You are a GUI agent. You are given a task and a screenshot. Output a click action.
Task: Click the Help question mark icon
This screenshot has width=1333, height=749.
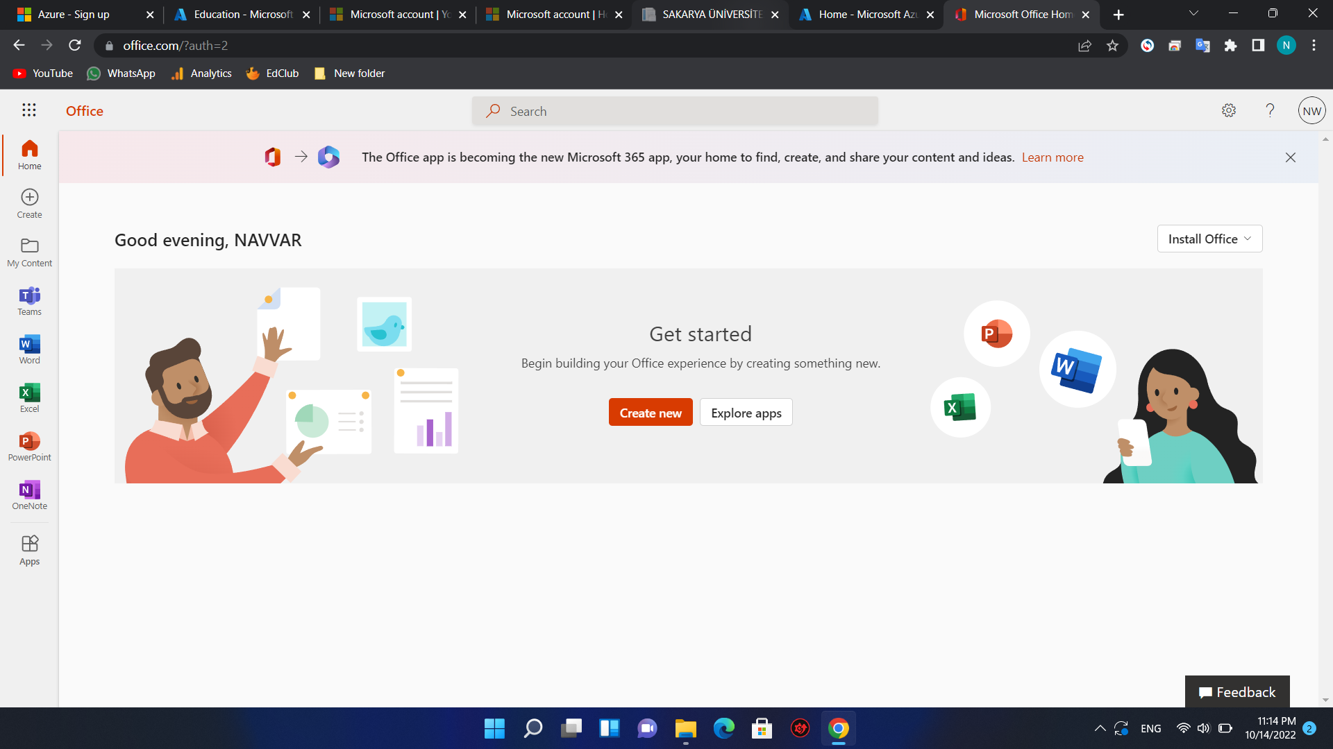(1270, 111)
